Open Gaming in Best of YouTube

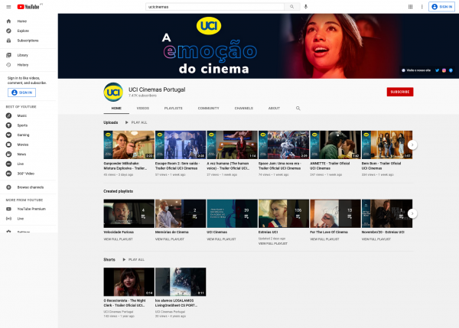click(x=24, y=134)
